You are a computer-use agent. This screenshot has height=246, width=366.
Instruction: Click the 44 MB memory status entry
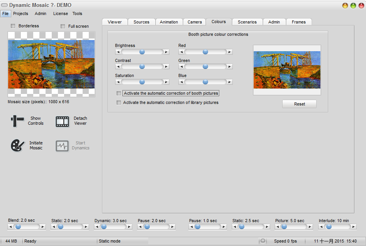pos(11,241)
